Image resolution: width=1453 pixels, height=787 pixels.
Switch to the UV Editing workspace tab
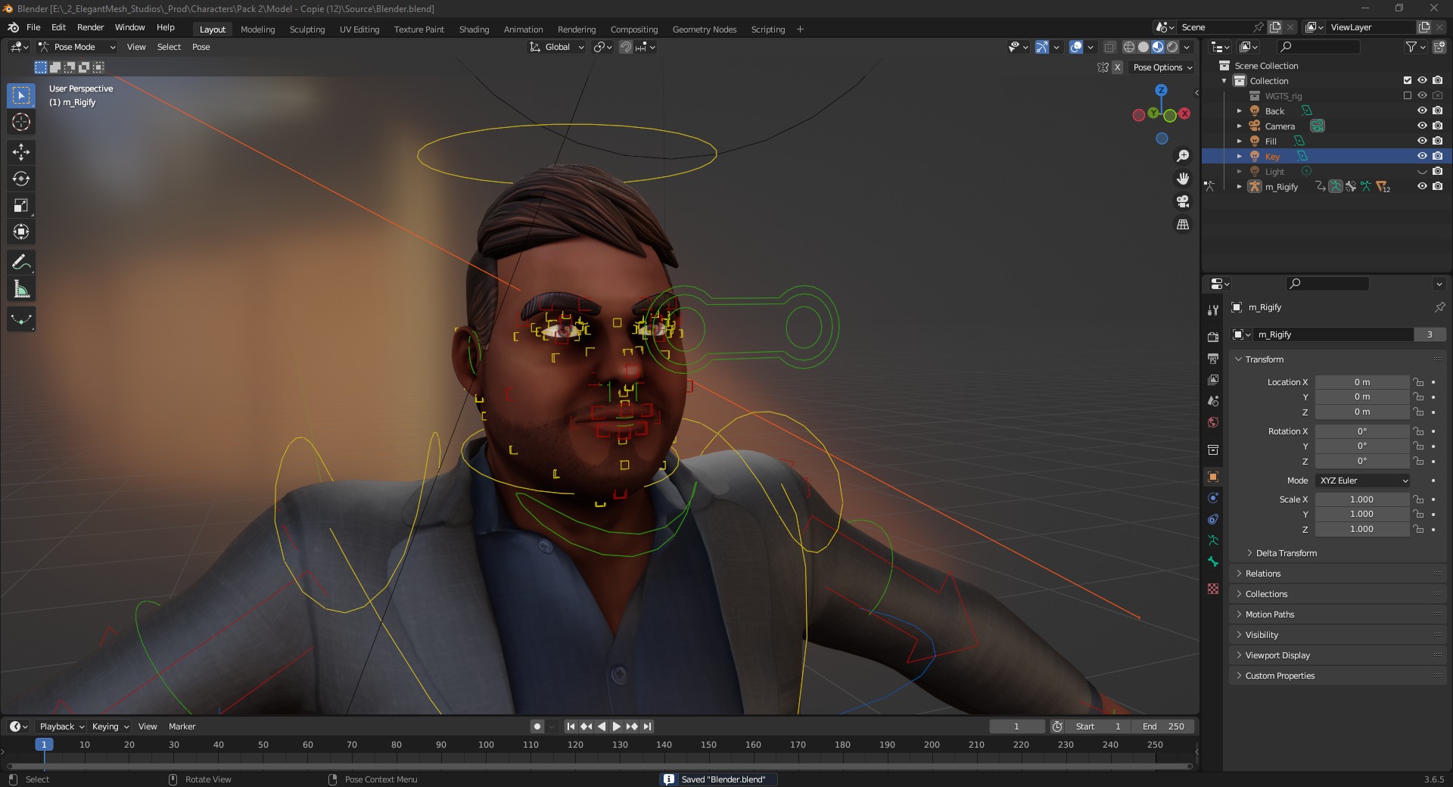(x=359, y=30)
